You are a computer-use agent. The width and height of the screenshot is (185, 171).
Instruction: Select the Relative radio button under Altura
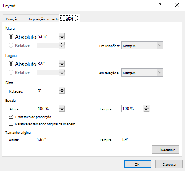pyautogui.click(x=11, y=45)
